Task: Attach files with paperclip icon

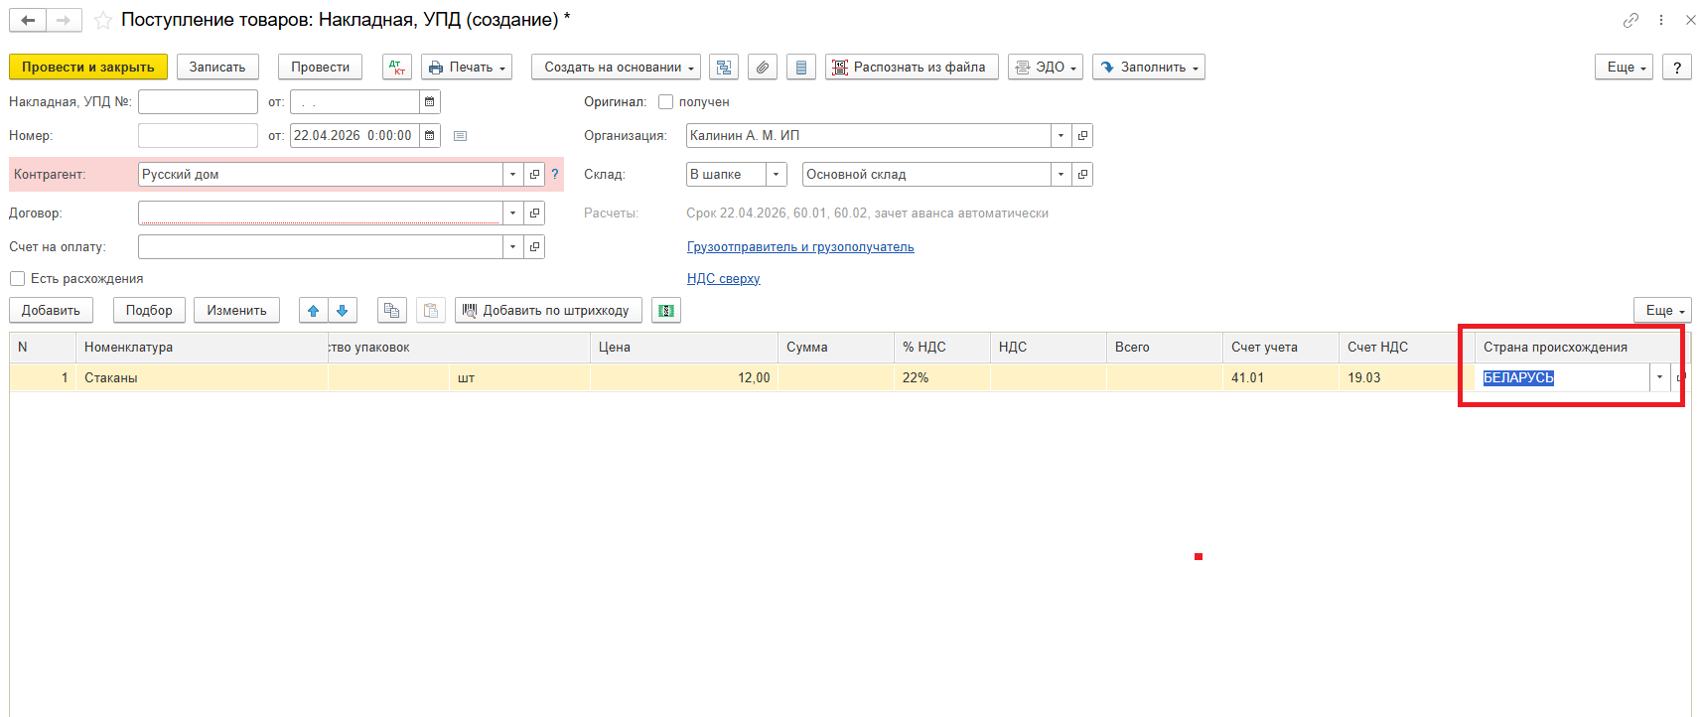Action: point(762,67)
